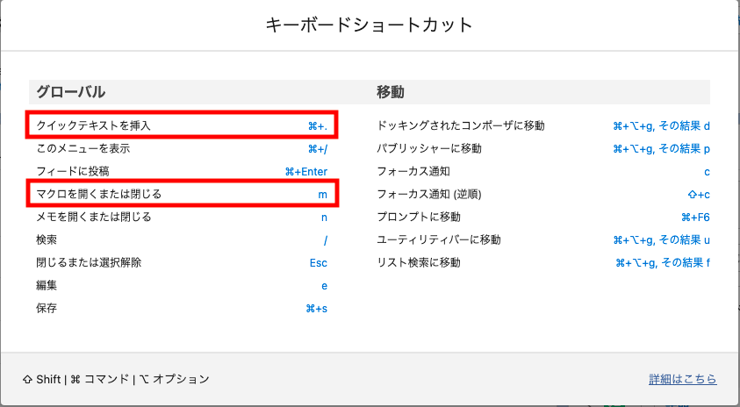The height and width of the screenshot is (407, 740).
Task: Click the フィードに投稿 entry
Action: pyautogui.click(x=73, y=171)
